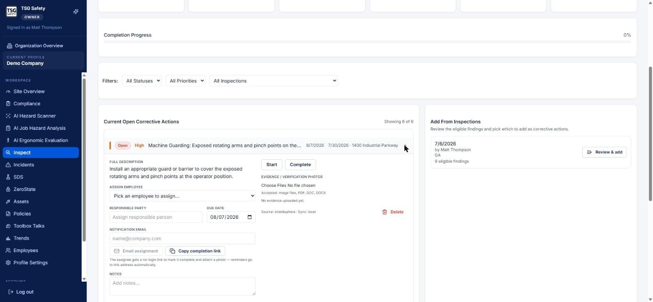Click the red trash icon by Delete
This screenshot has height=302, width=653.
tap(384, 212)
